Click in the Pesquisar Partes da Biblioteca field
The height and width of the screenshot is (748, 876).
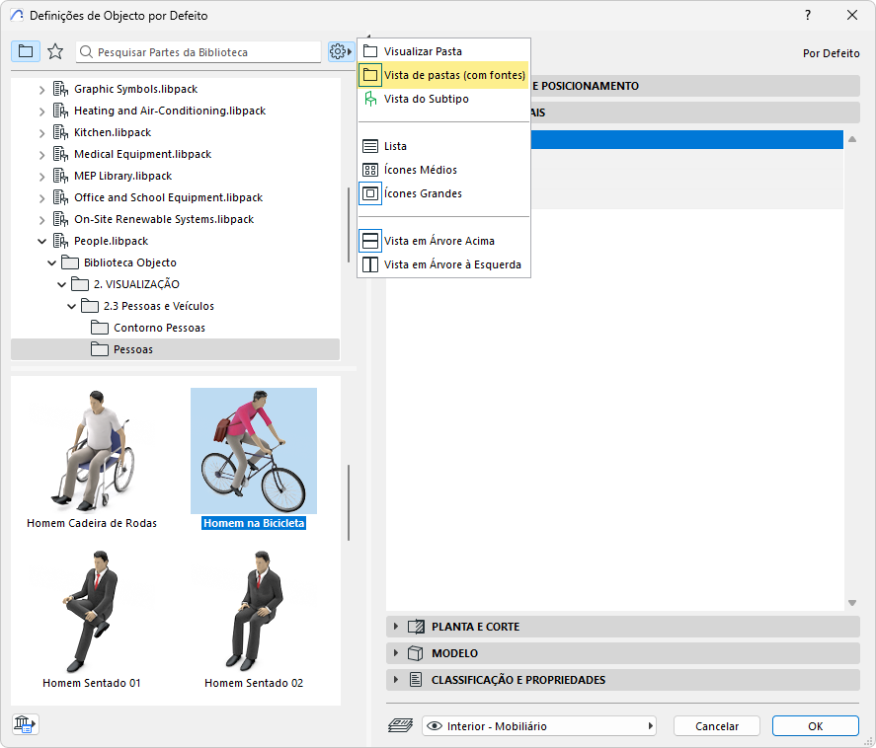199,52
